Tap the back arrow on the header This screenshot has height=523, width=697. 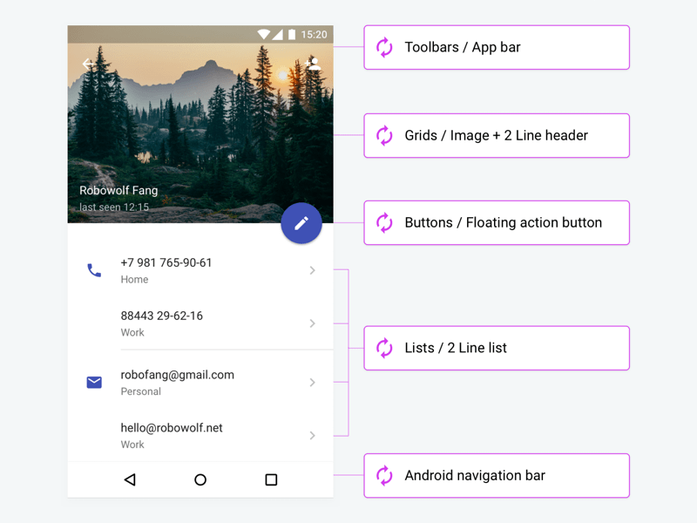[89, 64]
